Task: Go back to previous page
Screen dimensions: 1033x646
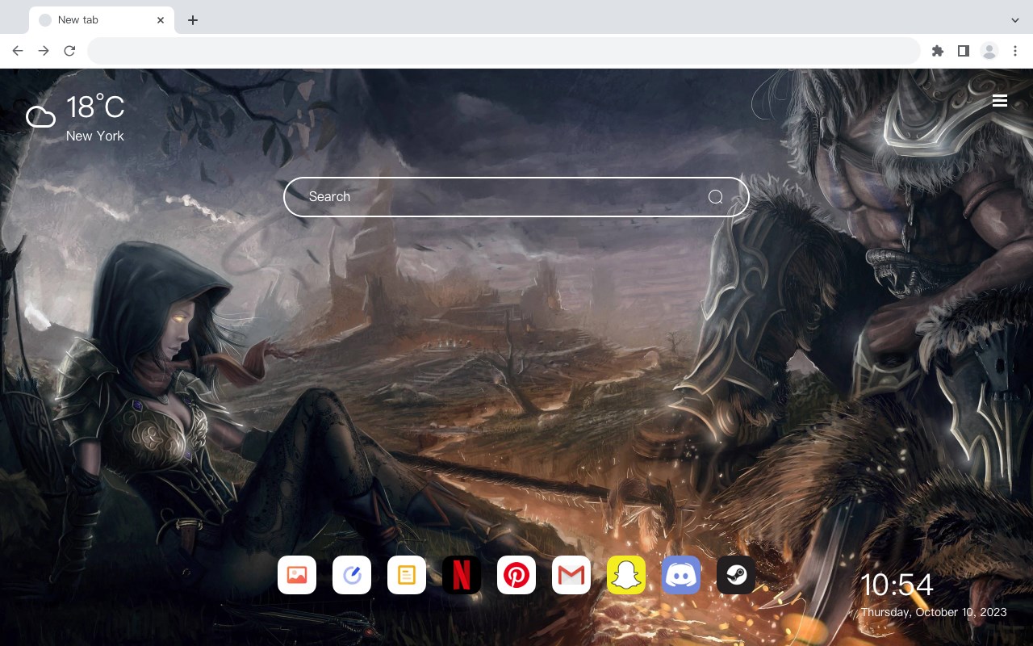Action: click(x=18, y=51)
